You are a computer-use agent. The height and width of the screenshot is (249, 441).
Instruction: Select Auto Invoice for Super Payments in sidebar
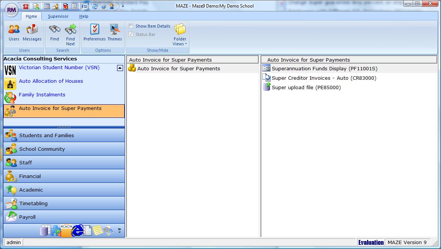coord(64,111)
